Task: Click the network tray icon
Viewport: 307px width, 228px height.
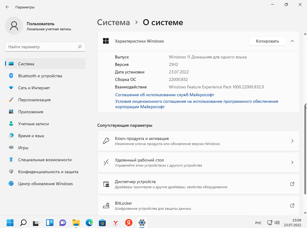Action: click(270, 223)
